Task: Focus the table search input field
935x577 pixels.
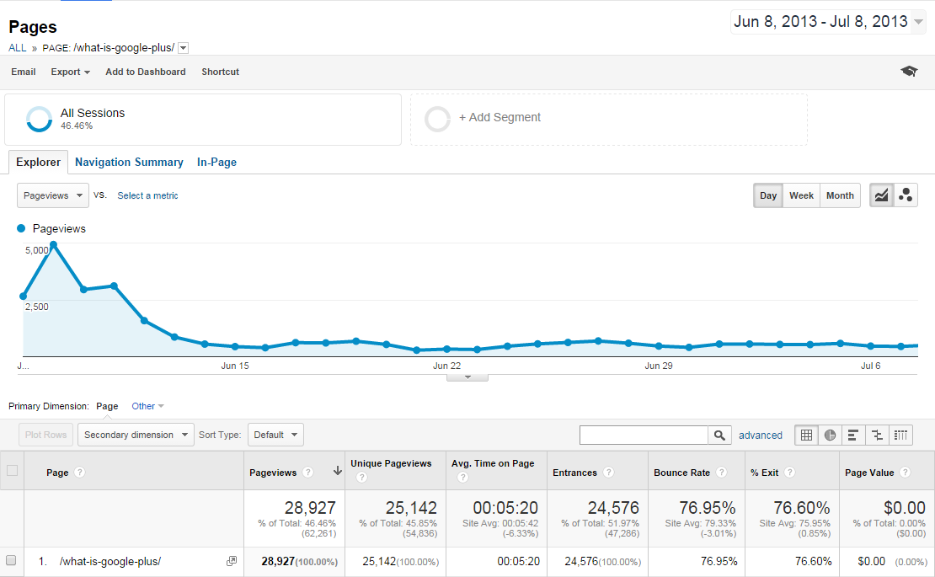Action: click(x=644, y=435)
